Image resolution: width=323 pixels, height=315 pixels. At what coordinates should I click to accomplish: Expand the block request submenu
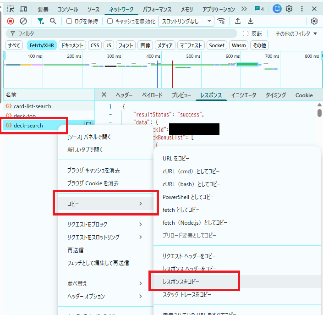[106, 224]
